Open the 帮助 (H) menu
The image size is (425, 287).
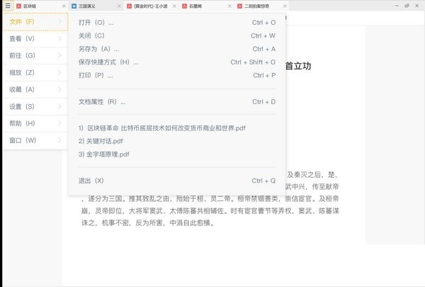click(35, 123)
